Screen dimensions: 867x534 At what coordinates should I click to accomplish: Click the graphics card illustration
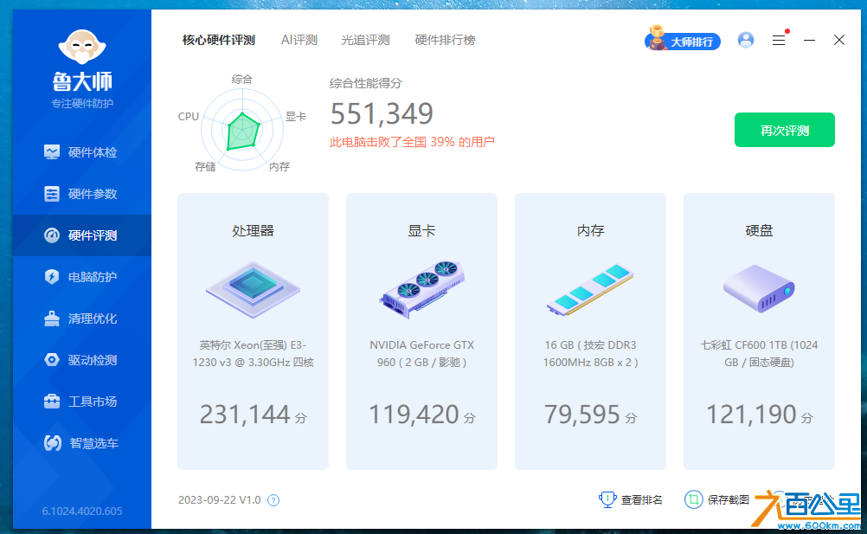coord(422,289)
